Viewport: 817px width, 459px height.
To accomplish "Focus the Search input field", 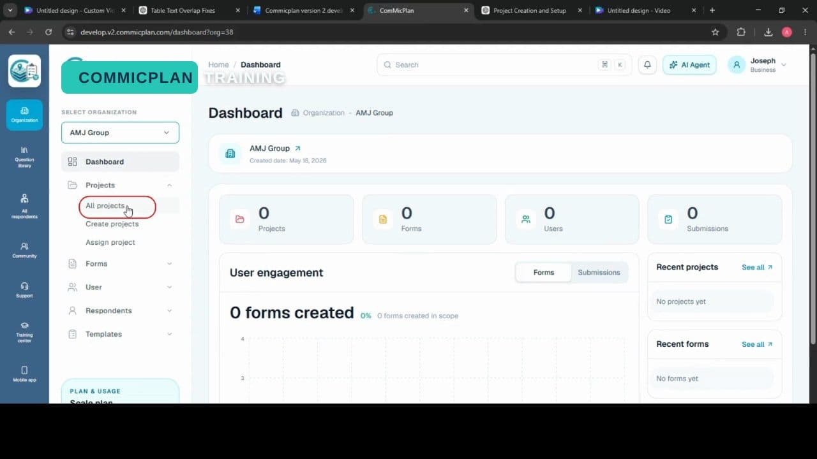I will coord(504,65).
